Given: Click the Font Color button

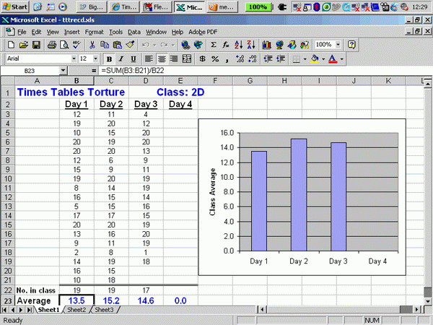Looking at the screenshot, I should click(332, 58).
